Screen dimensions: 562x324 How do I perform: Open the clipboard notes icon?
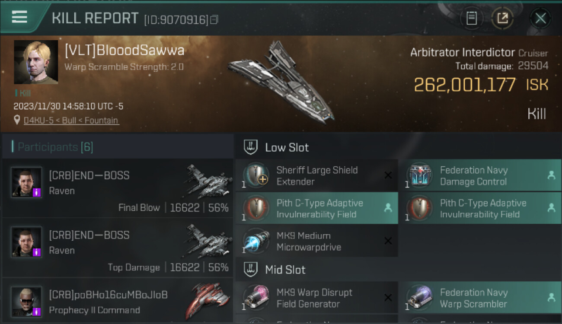471,18
